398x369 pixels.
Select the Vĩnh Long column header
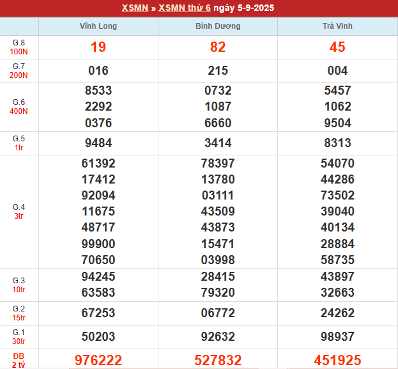pos(98,26)
